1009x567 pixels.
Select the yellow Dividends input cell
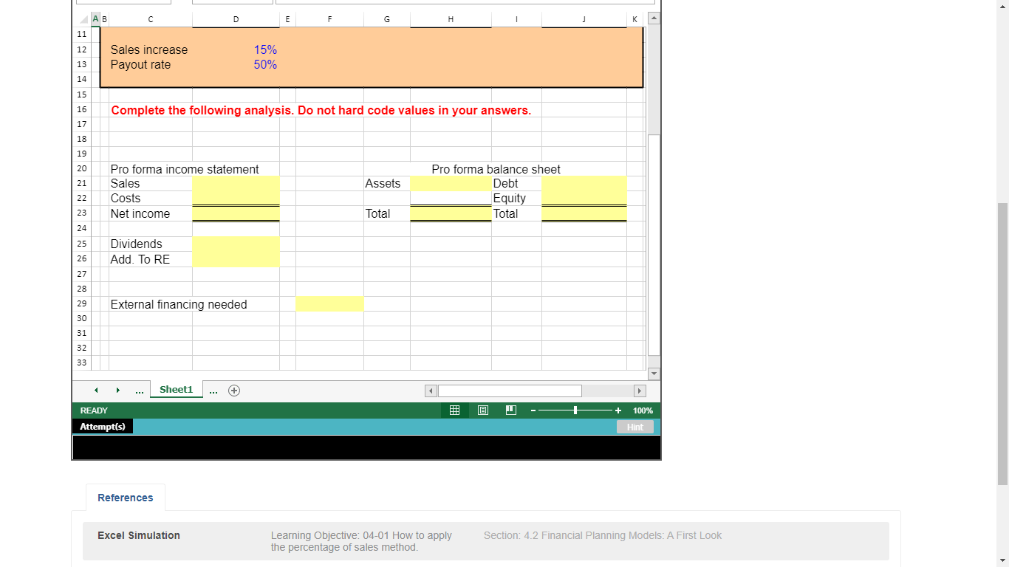236,244
